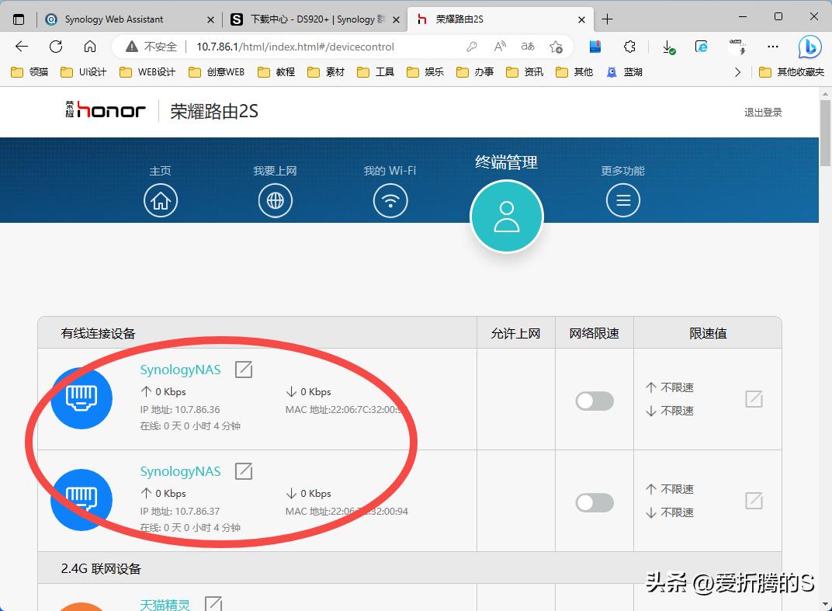Open the 更多功能 menu icon
The width and height of the screenshot is (832, 611).
pos(622,200)
